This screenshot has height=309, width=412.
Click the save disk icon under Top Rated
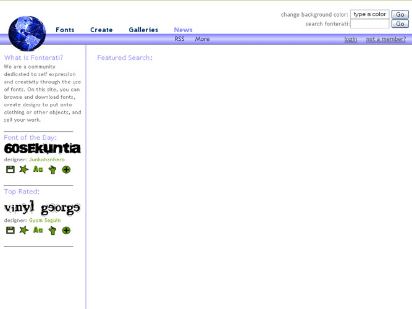[10, 230]
